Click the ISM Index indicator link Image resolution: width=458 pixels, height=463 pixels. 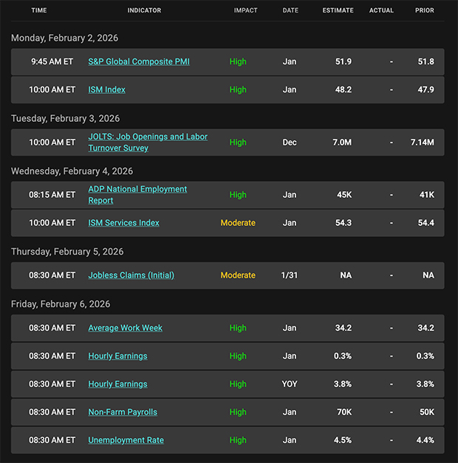[107, 90]
